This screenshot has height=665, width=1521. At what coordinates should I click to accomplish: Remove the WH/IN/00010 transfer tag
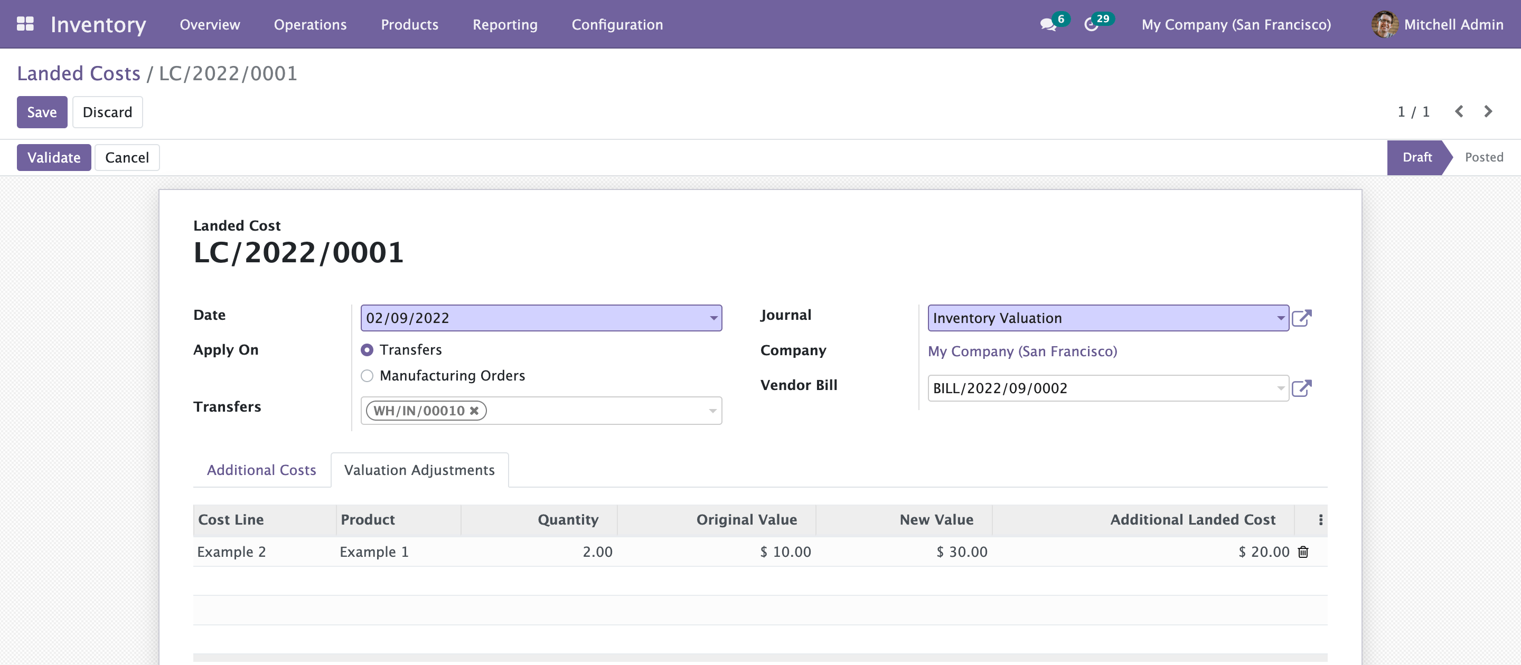click(x=474, y=411)
